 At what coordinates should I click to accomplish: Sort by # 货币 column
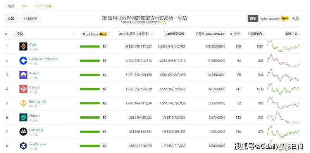click(x=236, y=34)
